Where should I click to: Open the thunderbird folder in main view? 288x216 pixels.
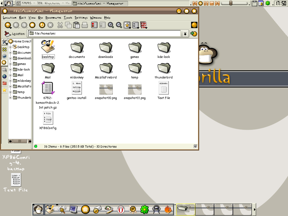(x=164, y=68)
